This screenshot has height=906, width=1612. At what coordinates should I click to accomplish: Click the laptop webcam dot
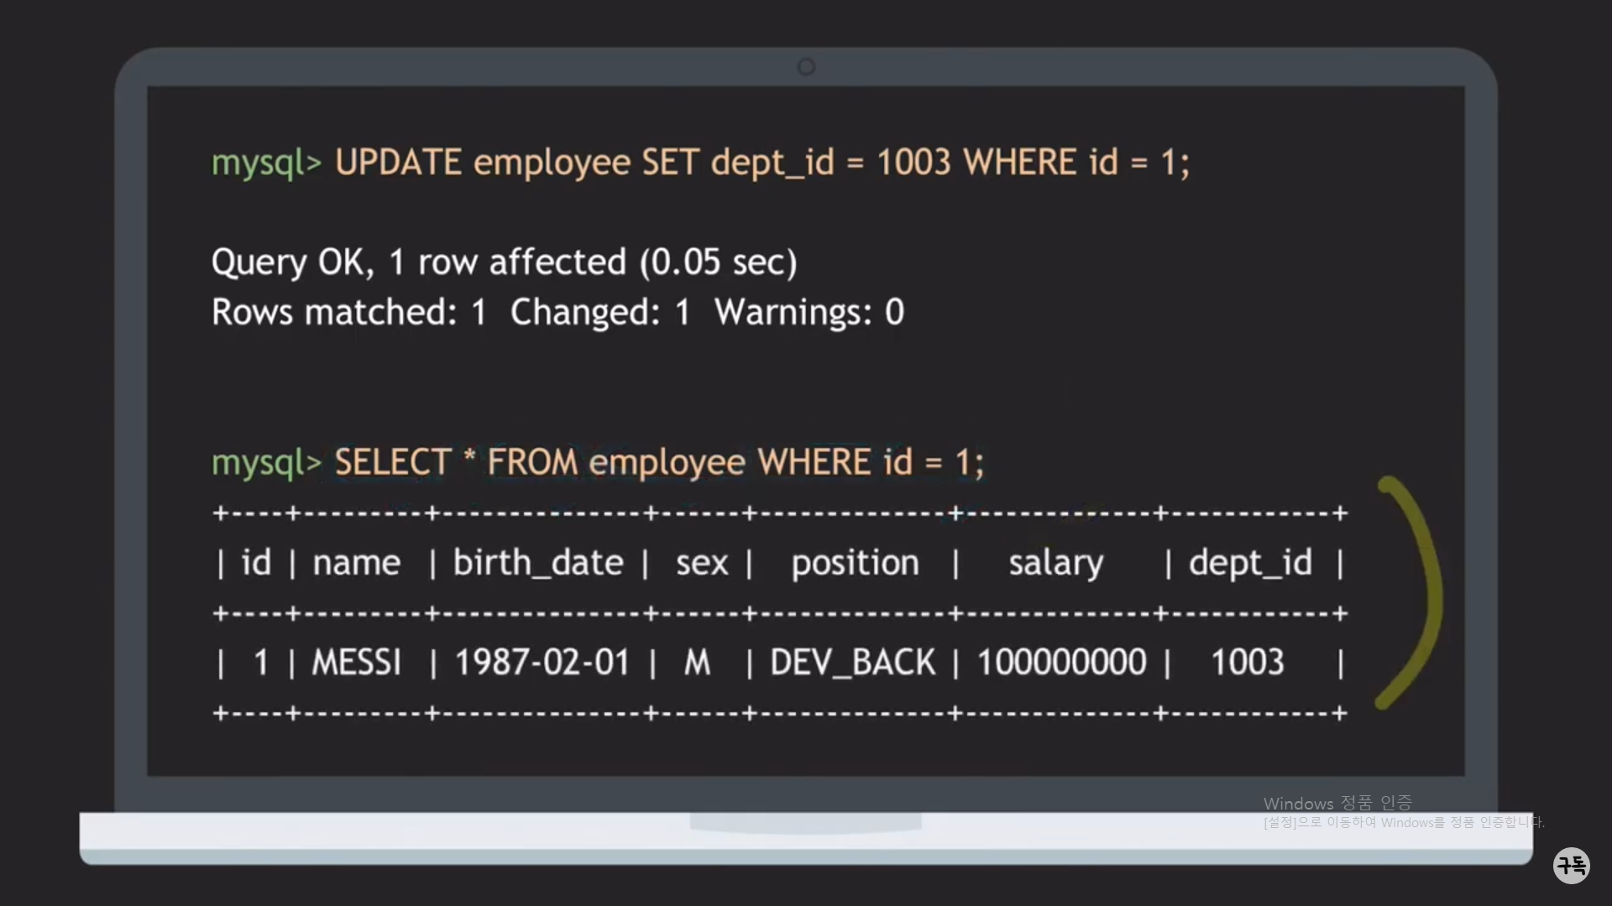806,67
